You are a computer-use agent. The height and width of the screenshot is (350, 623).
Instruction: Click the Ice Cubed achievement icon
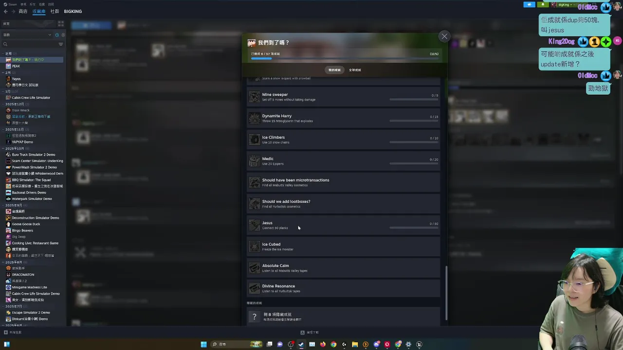pos(255,246)
